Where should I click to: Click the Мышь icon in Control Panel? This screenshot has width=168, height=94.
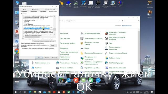click(x=82, y=48)
